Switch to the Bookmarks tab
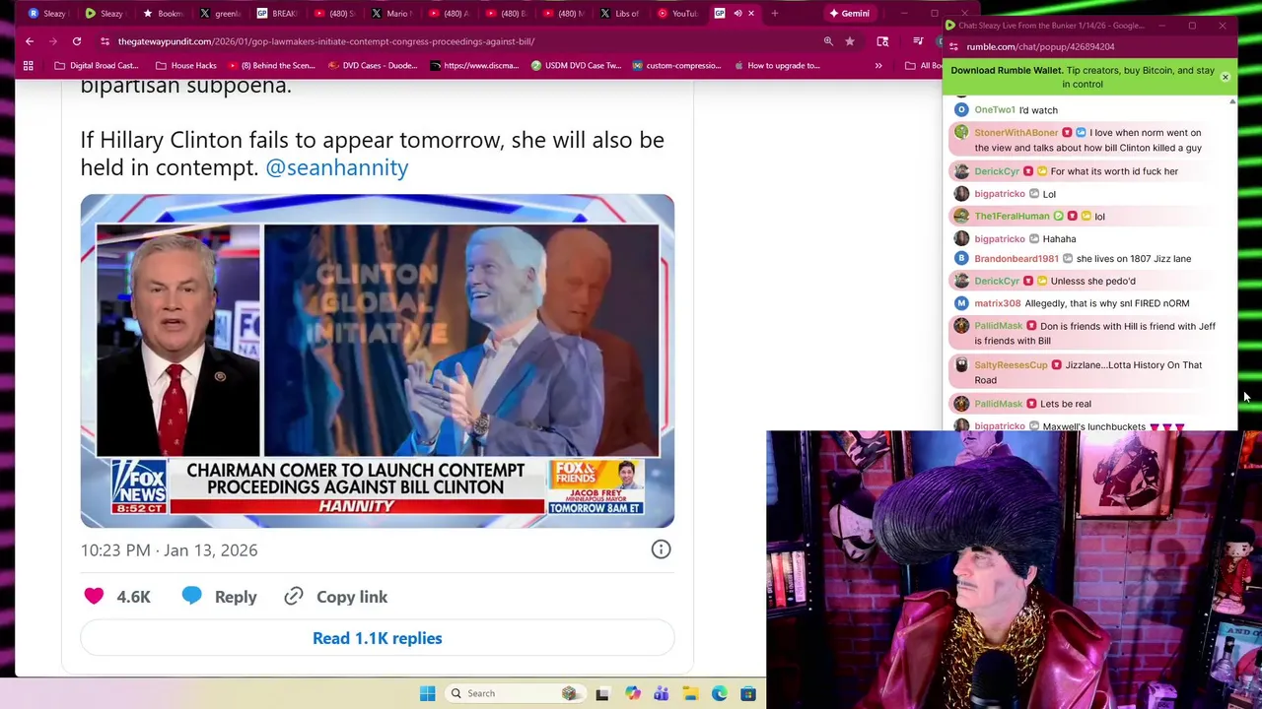The image size is (1262, 709). click(163, 14)
